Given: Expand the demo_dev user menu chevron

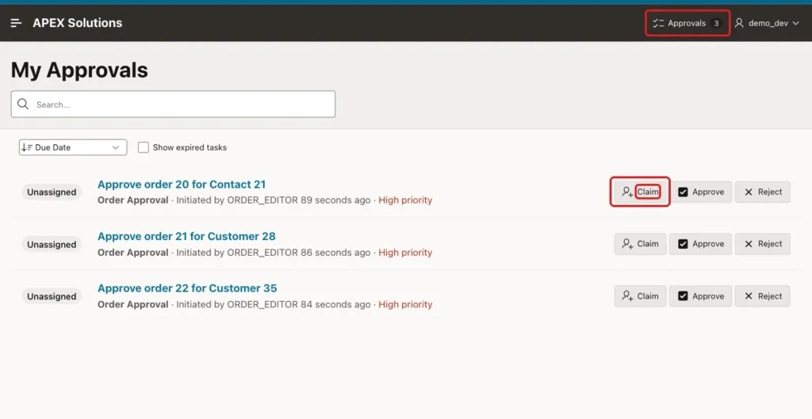Looking at the screenshot, I should click(x=796, y=23).
